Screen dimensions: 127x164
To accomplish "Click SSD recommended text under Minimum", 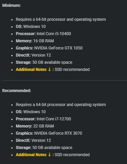I will (x=72, y=70).
